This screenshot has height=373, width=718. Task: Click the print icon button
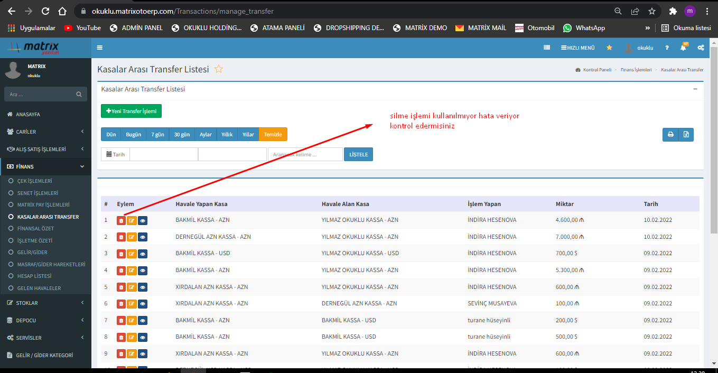[670, 135]
